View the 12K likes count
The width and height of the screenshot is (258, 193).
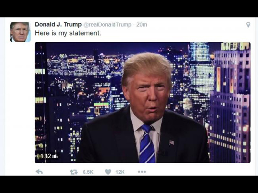(120, 172)
